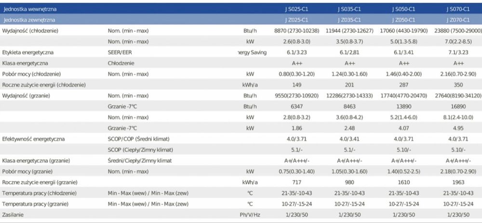
Task: Click the J Z070-C1 outdoor unit cell
Action: [x=458, y=20]
